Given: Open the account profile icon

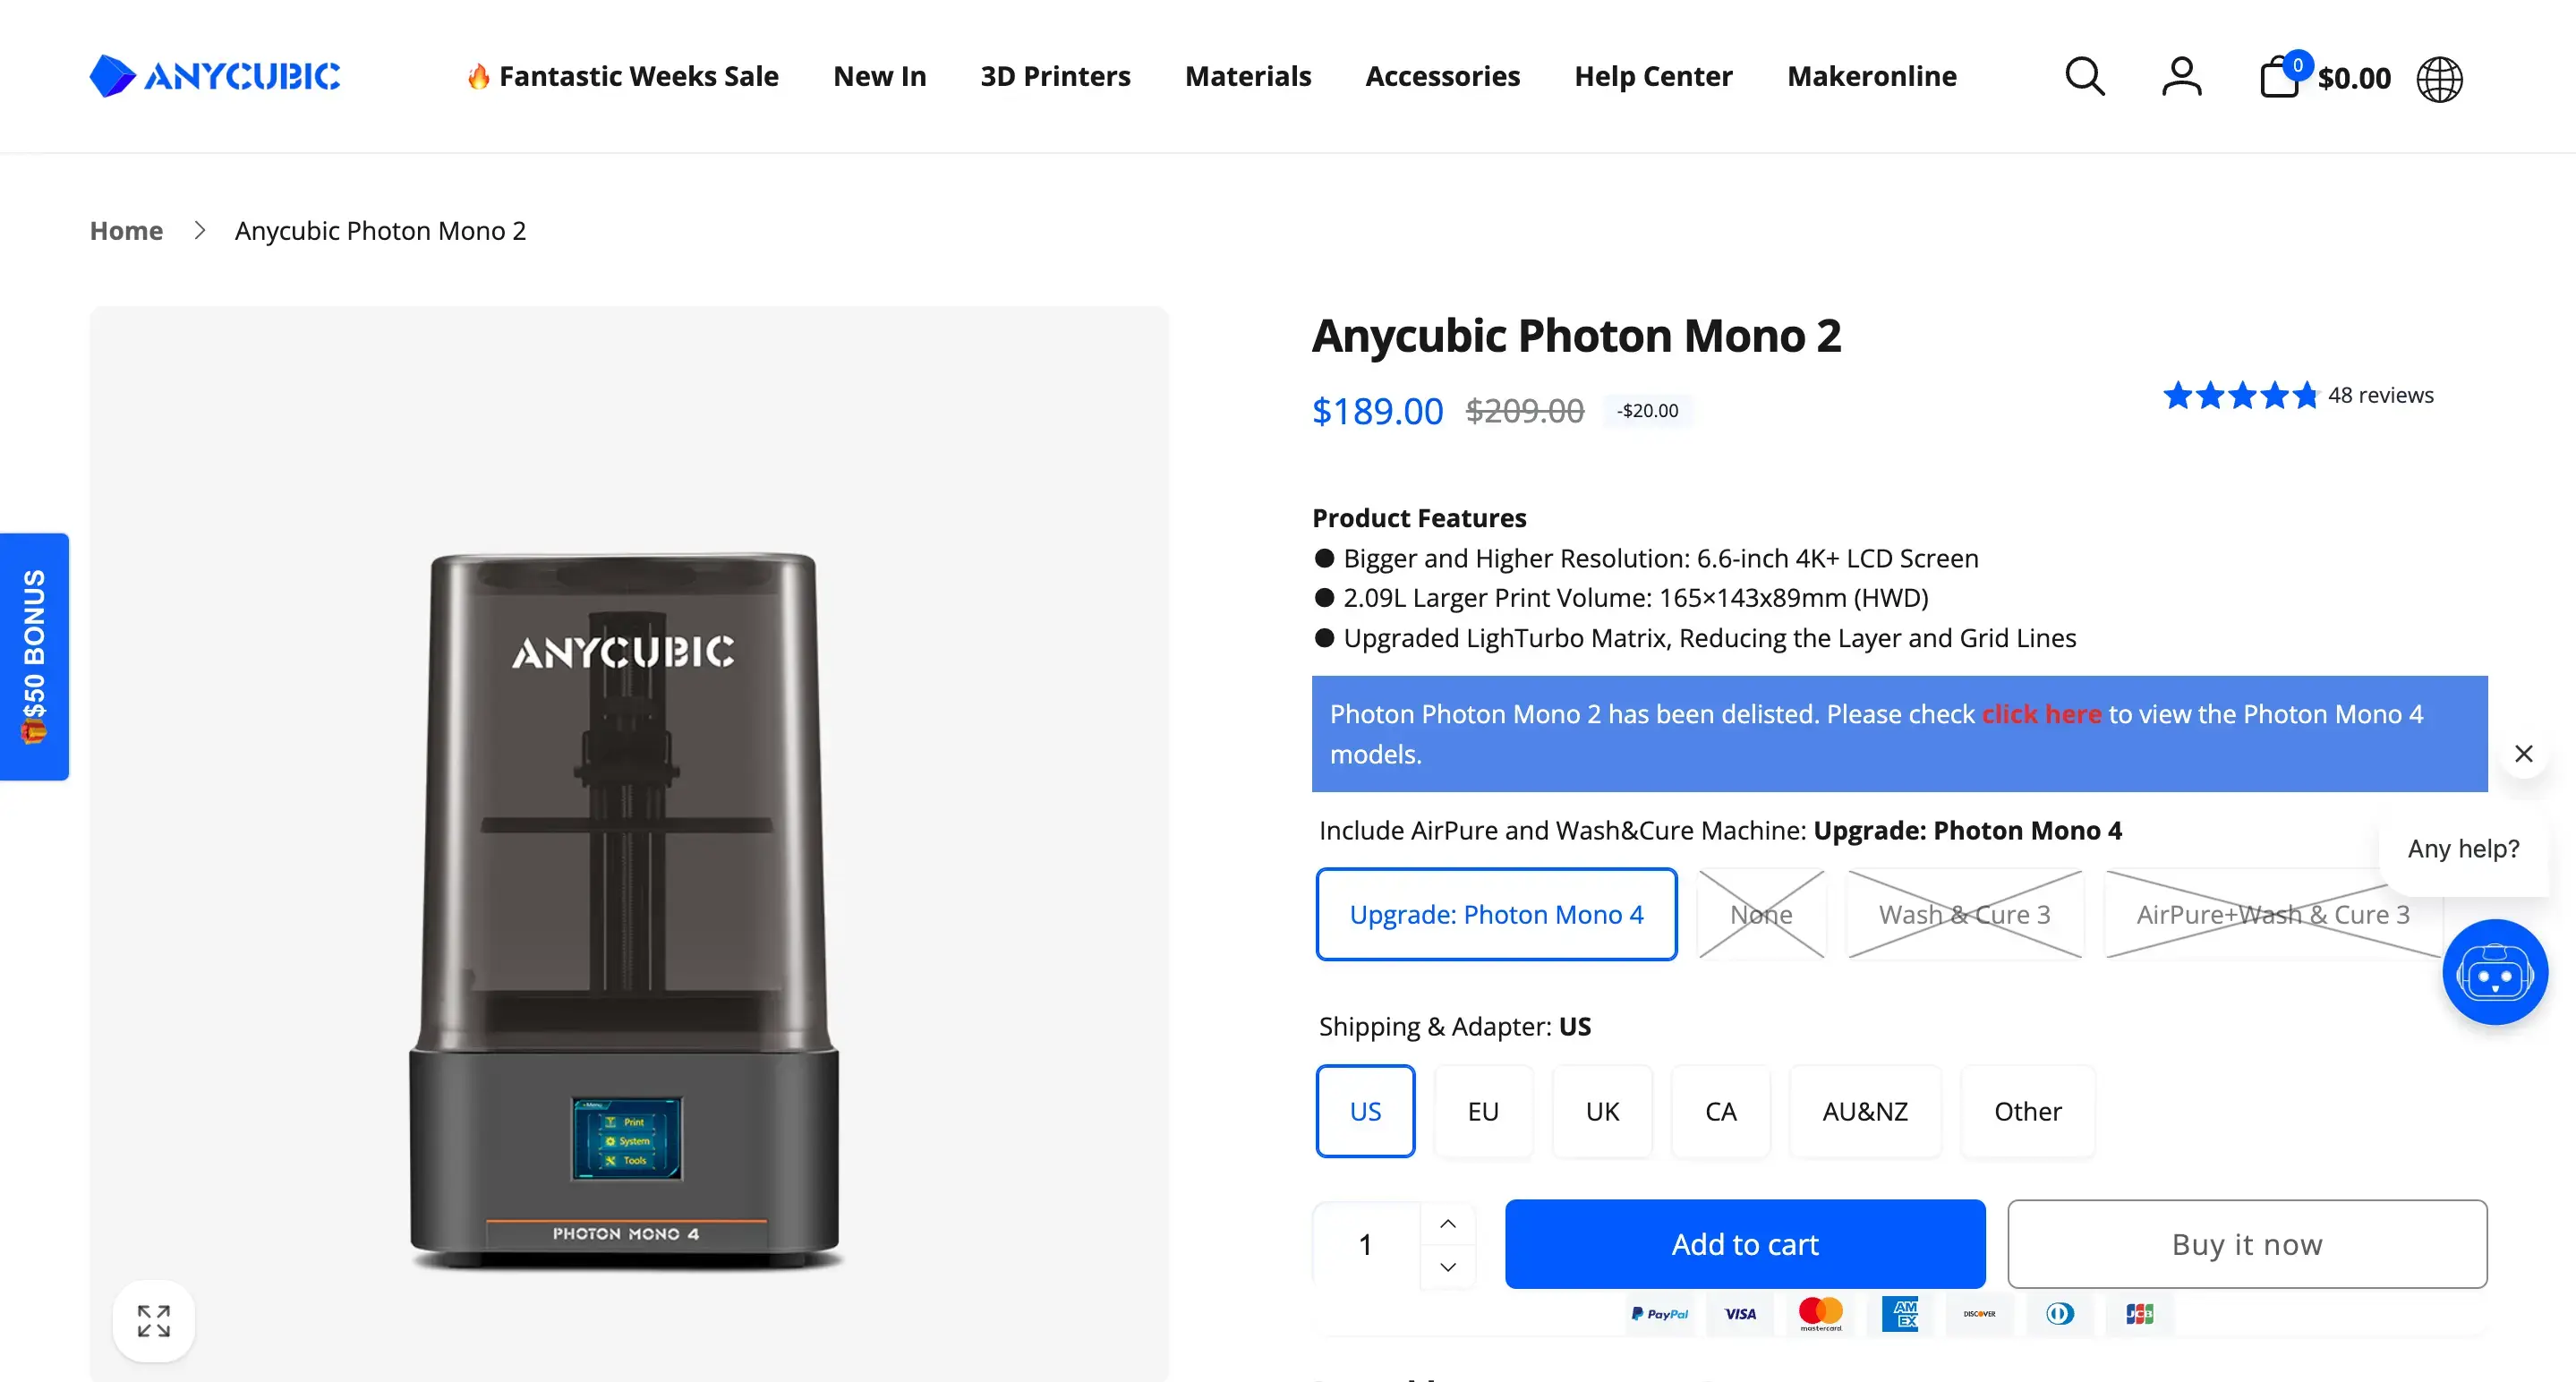Looking at the screenshot, I should [x=2182, y=76].
